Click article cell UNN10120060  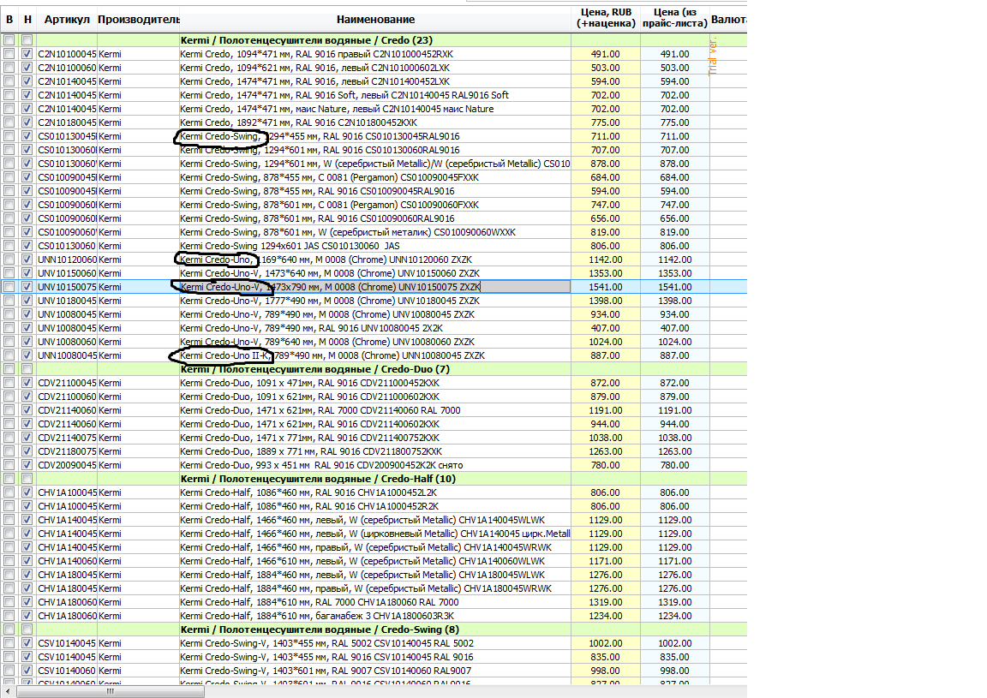pyautogui.click(x=67, y=260)
